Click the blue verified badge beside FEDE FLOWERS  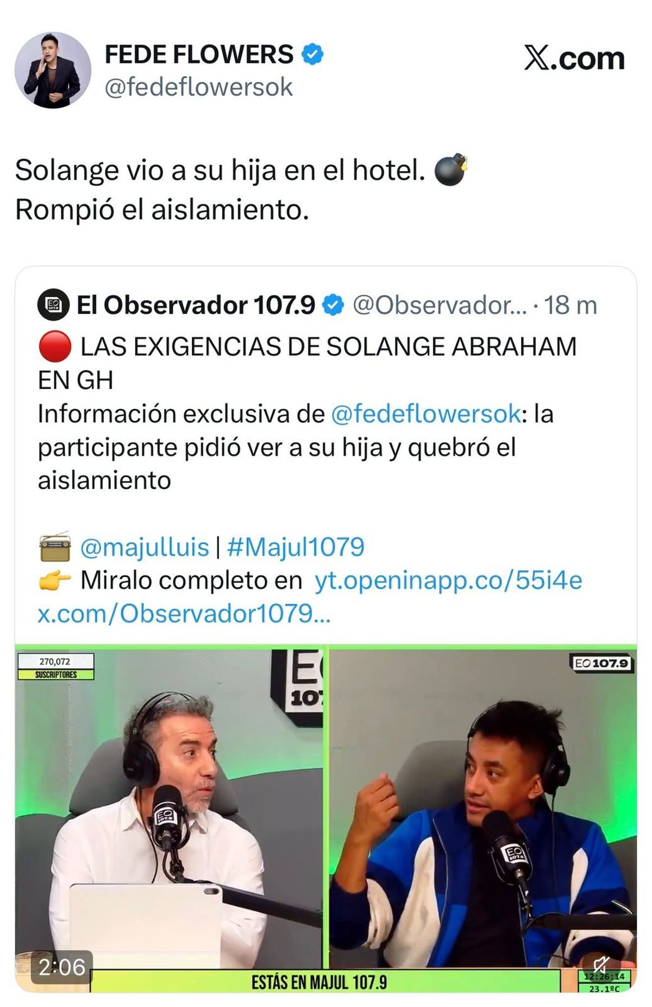[312, 54]
